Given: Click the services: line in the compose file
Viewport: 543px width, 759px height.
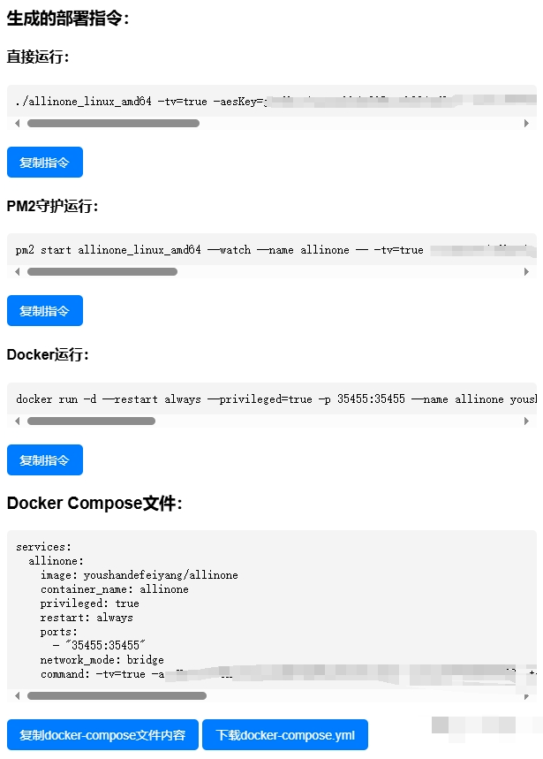Looking at the screenshot, I should point(37,547).
